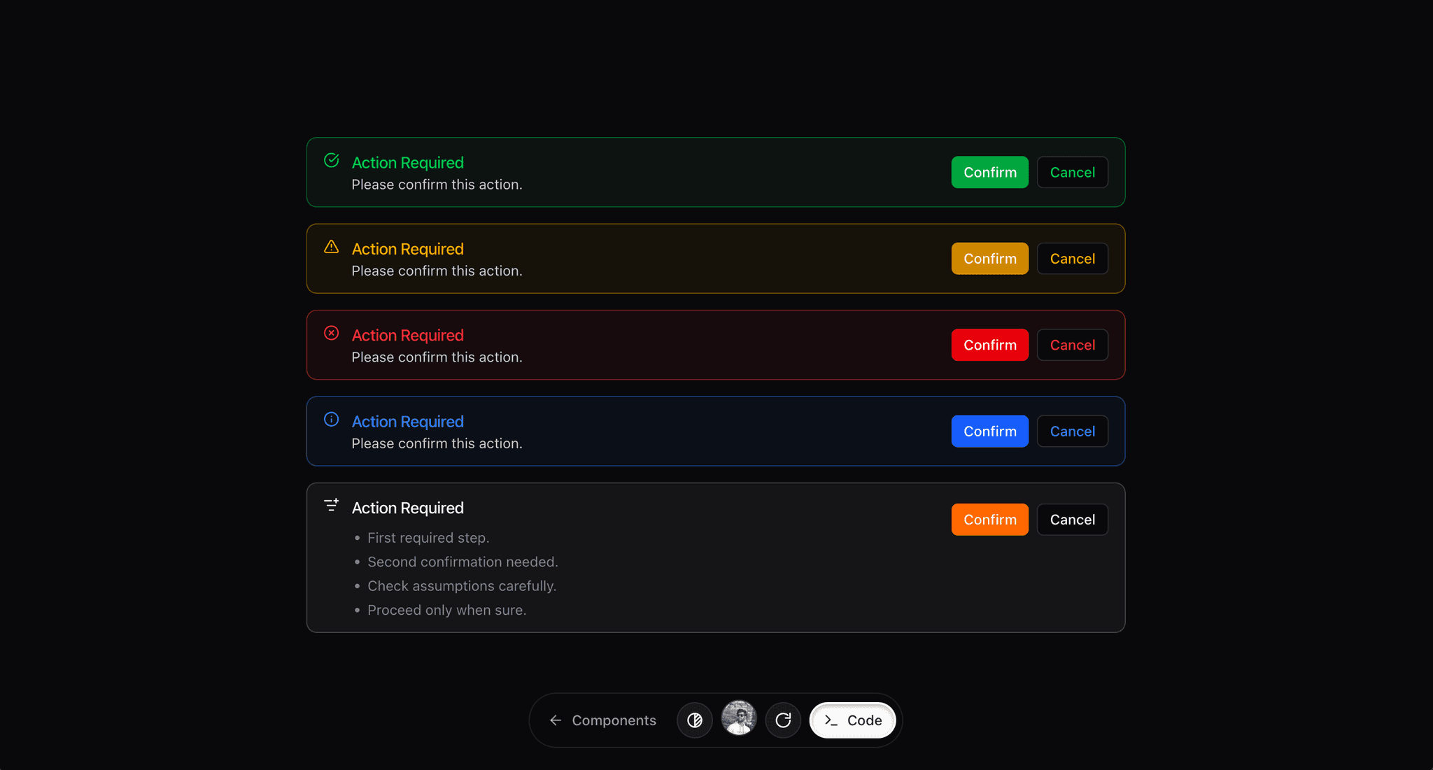The image size is (1433, 770).
Task: Click "Please confirm this action." in green alert
Action: [437, 185]
